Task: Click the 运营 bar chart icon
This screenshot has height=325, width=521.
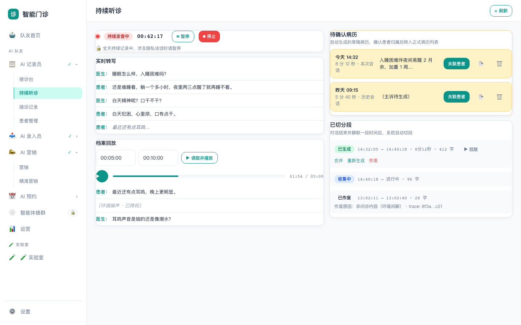Action: coord(12,229)
